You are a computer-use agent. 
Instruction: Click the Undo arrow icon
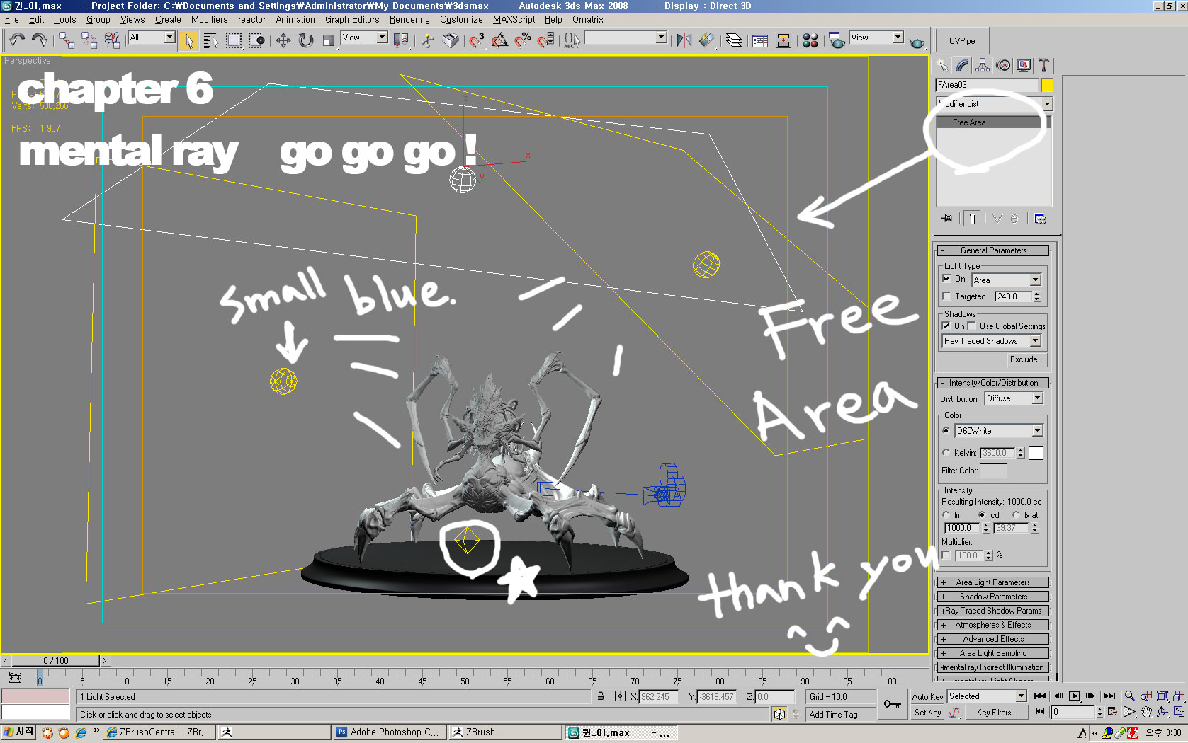17,40
